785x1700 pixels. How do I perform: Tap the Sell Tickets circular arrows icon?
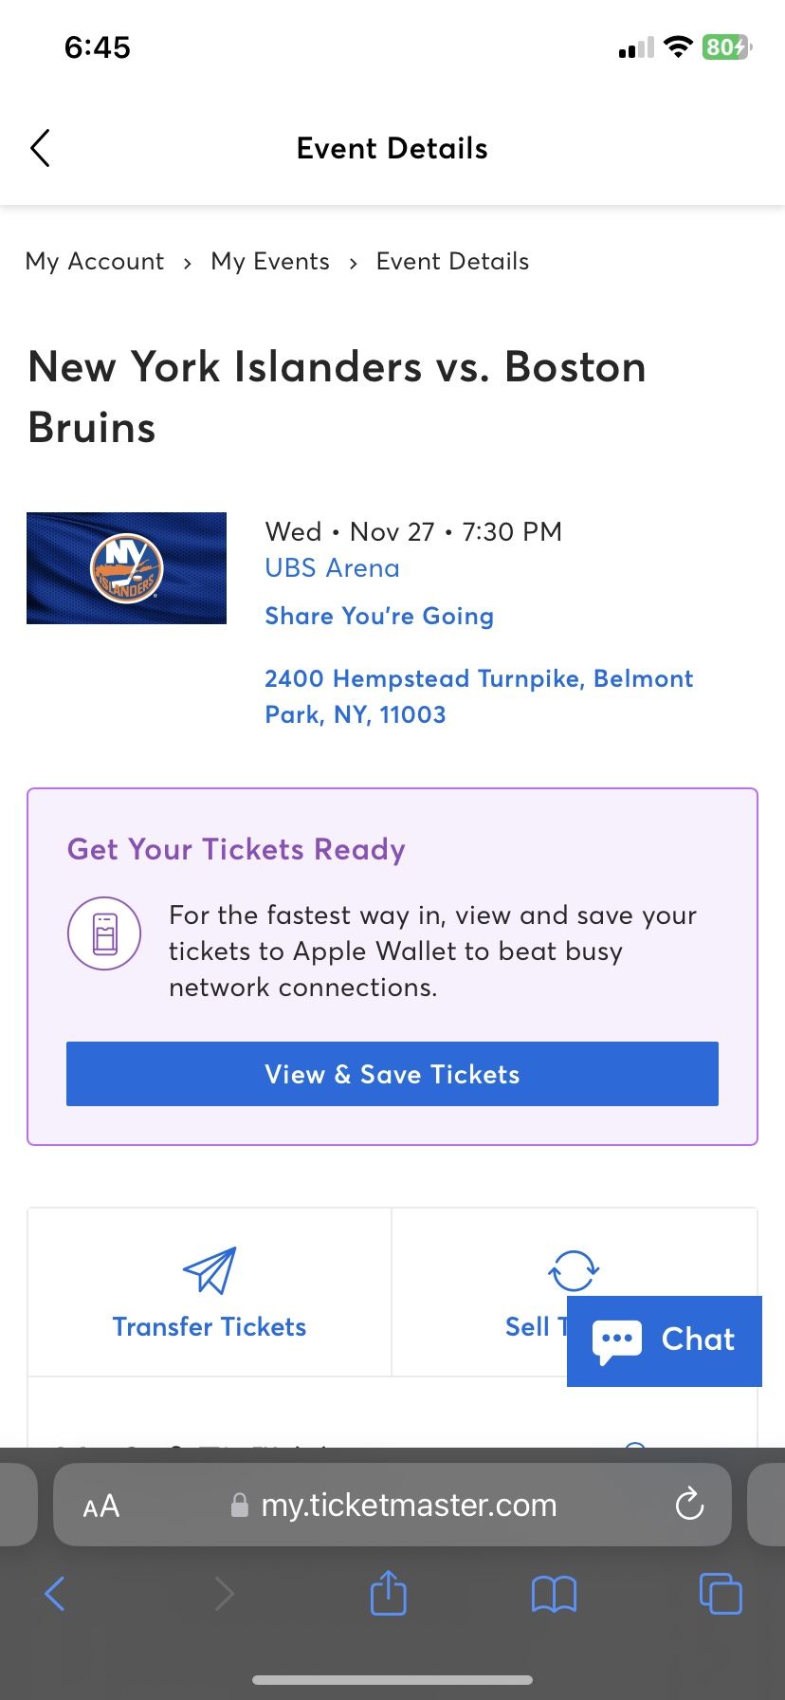pos(574,1270)
